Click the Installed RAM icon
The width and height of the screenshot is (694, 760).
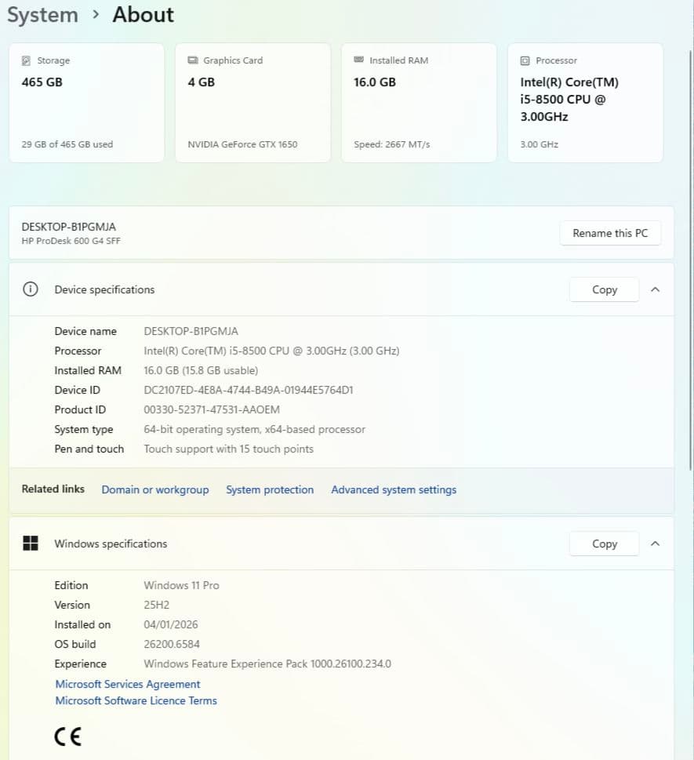tap(359, 60)
